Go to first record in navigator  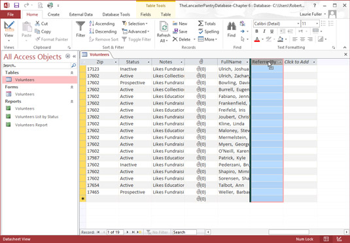coord(98,233)
